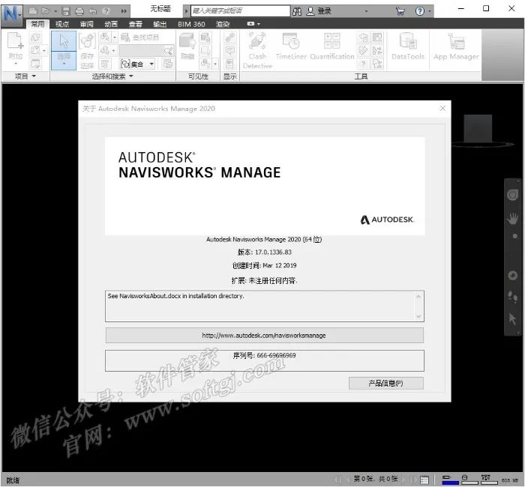Click the SteeringWheels icon in navigation bar
The height and width of the screenshot is (487, 525).
point(513,195)
